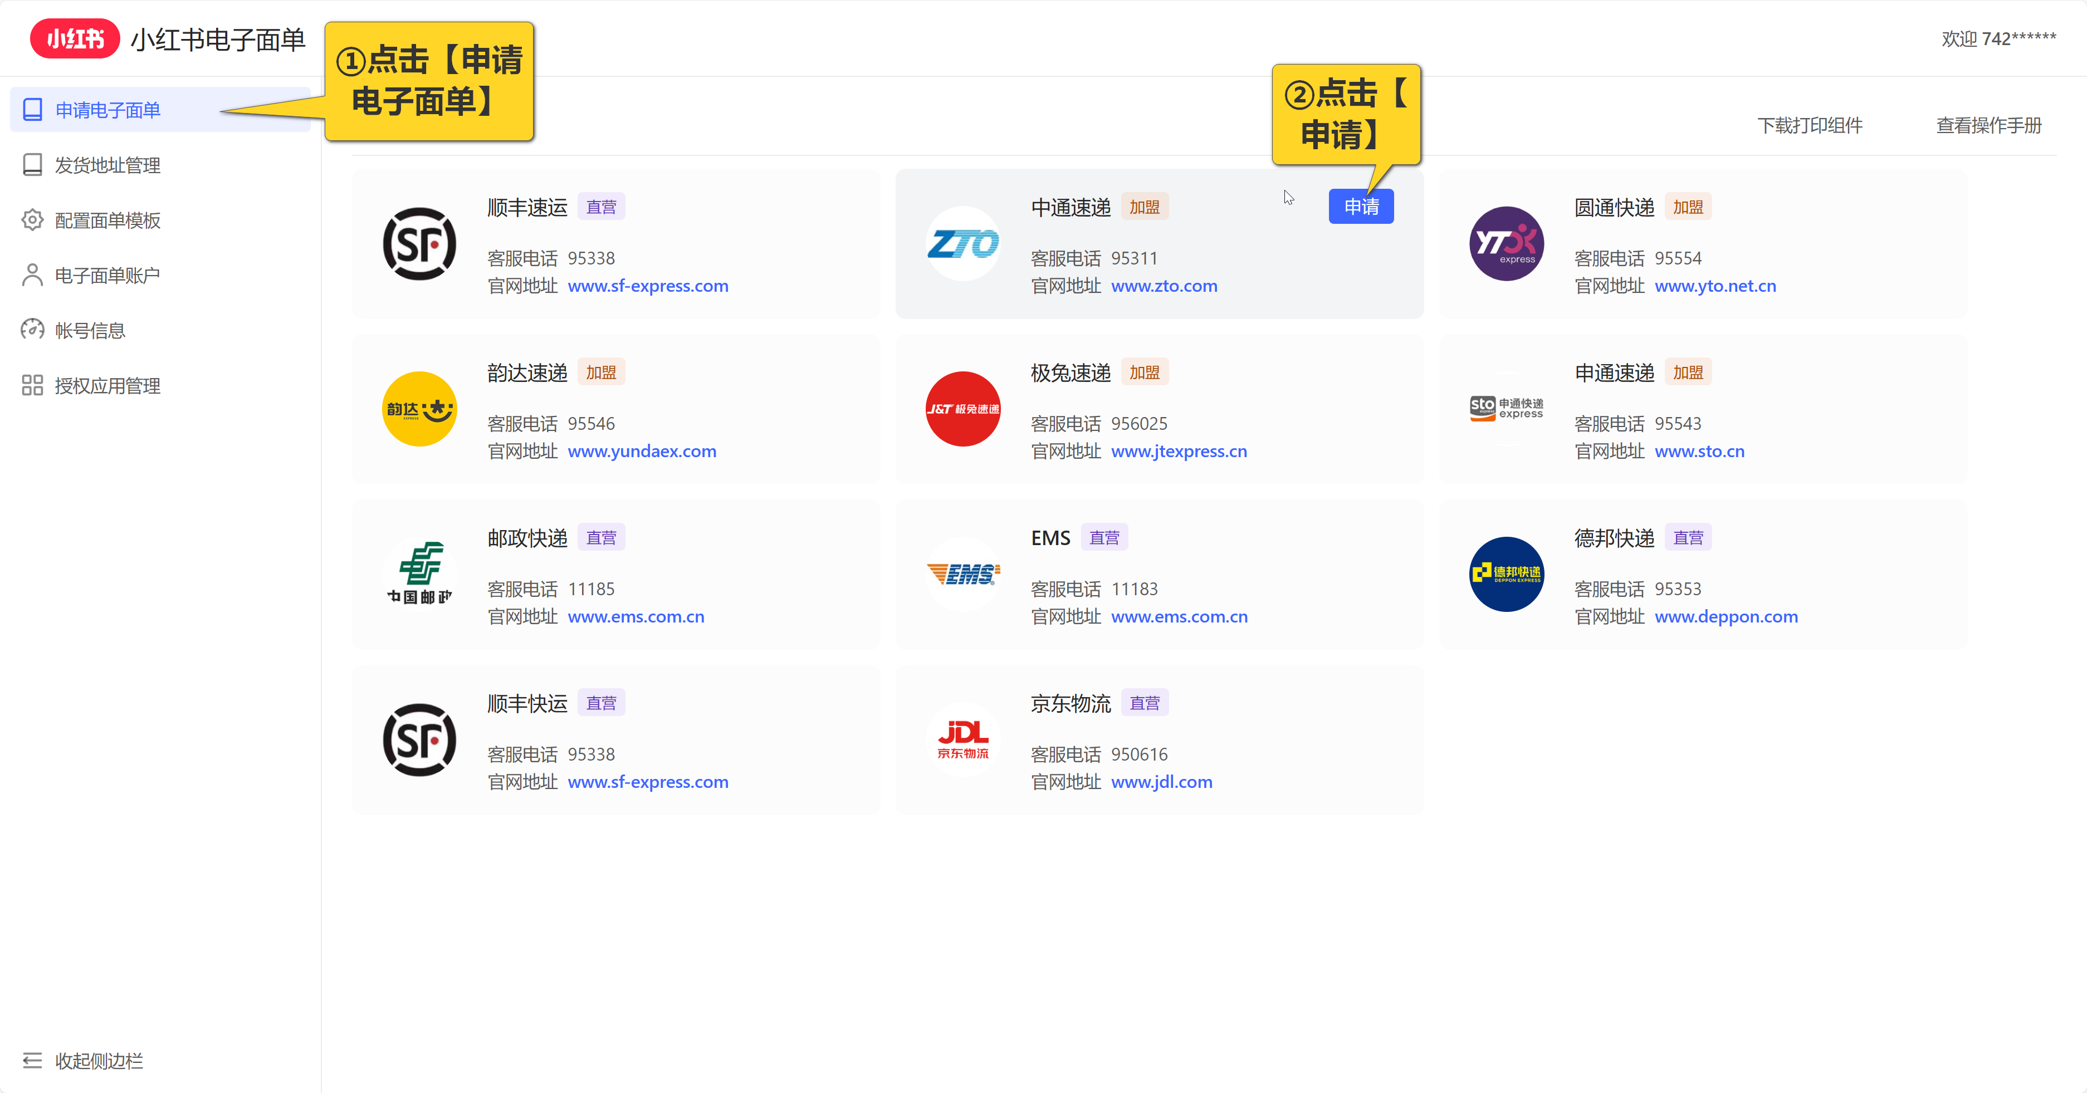
Task: Click the Xiaohongshu red logo in header
Action: 75,39
